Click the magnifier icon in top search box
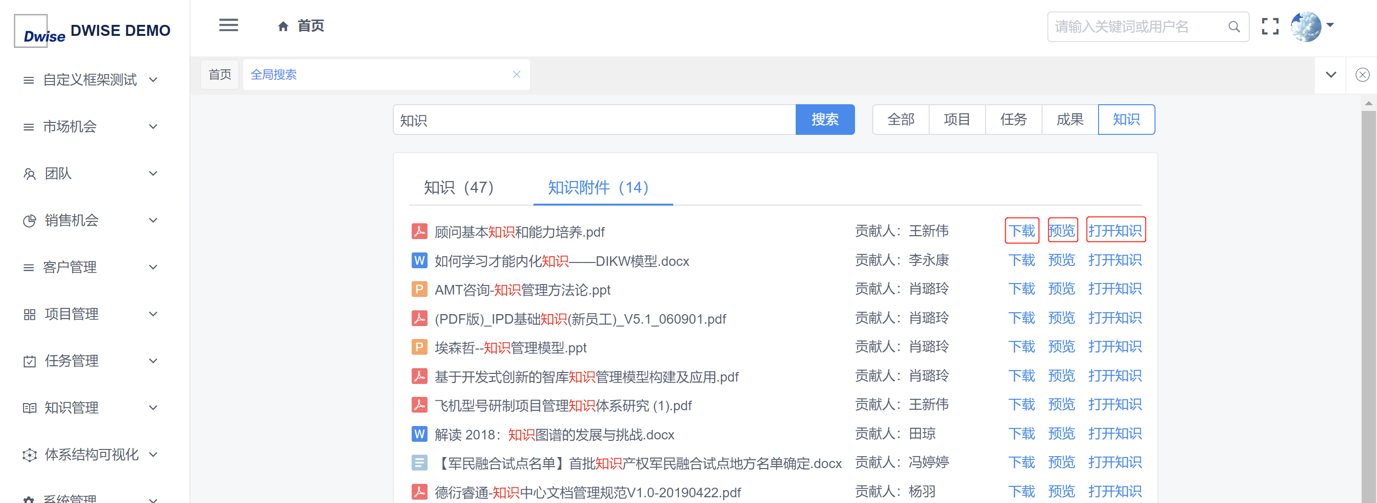The image size is (1377, 503). point(1233,27)
